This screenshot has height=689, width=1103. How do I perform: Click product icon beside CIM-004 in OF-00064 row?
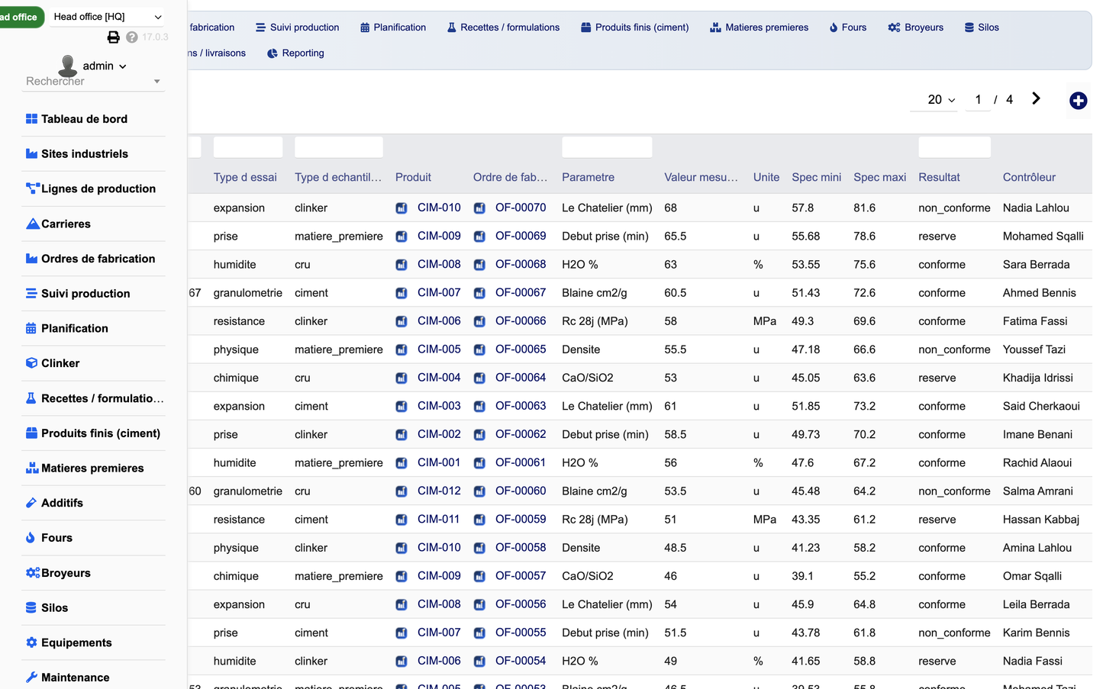click(x=402, y=378)
